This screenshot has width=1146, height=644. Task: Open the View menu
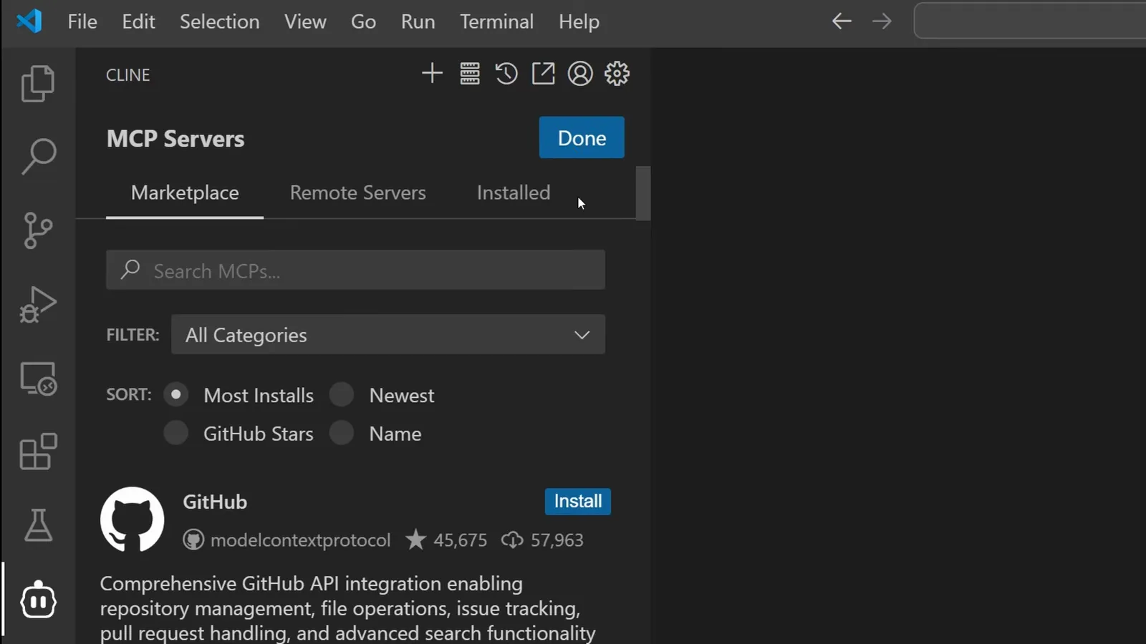click(x=305, y=21)
